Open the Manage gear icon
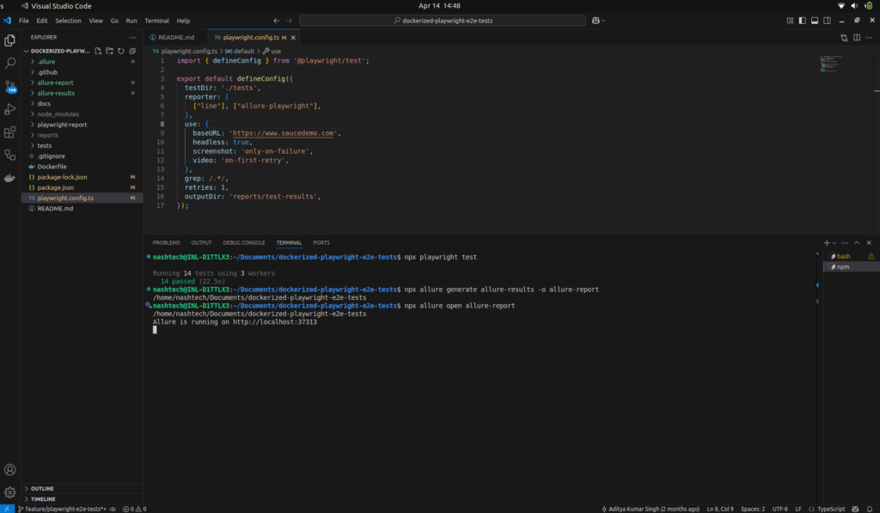Screen dimensions: 880x513 point(10,492)
